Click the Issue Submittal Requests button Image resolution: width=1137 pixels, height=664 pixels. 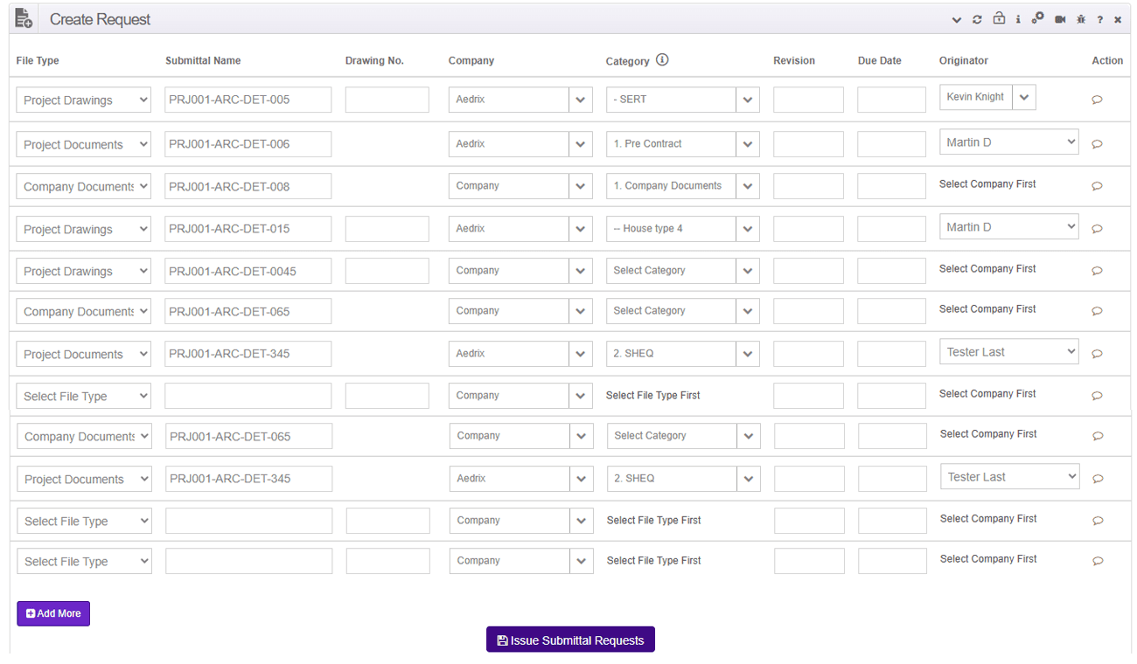(570, 640)
